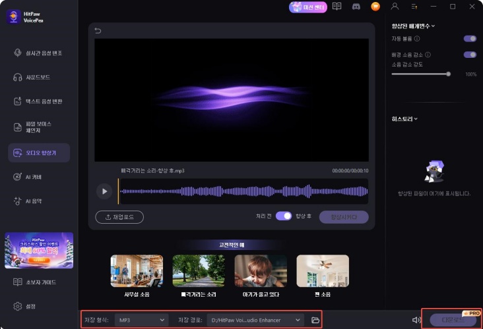The image size is (483, 329).
Task: Click the real-time voice microphone sidebar icon
Action: click(x=17, y=53)
